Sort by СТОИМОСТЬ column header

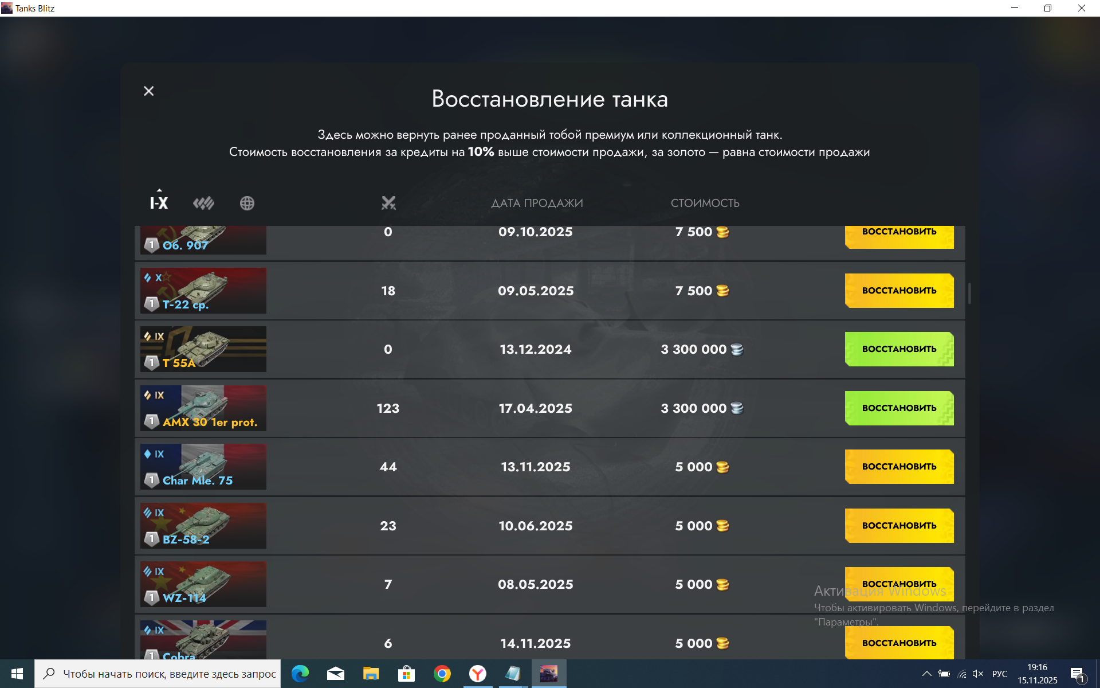coord(705,203)
